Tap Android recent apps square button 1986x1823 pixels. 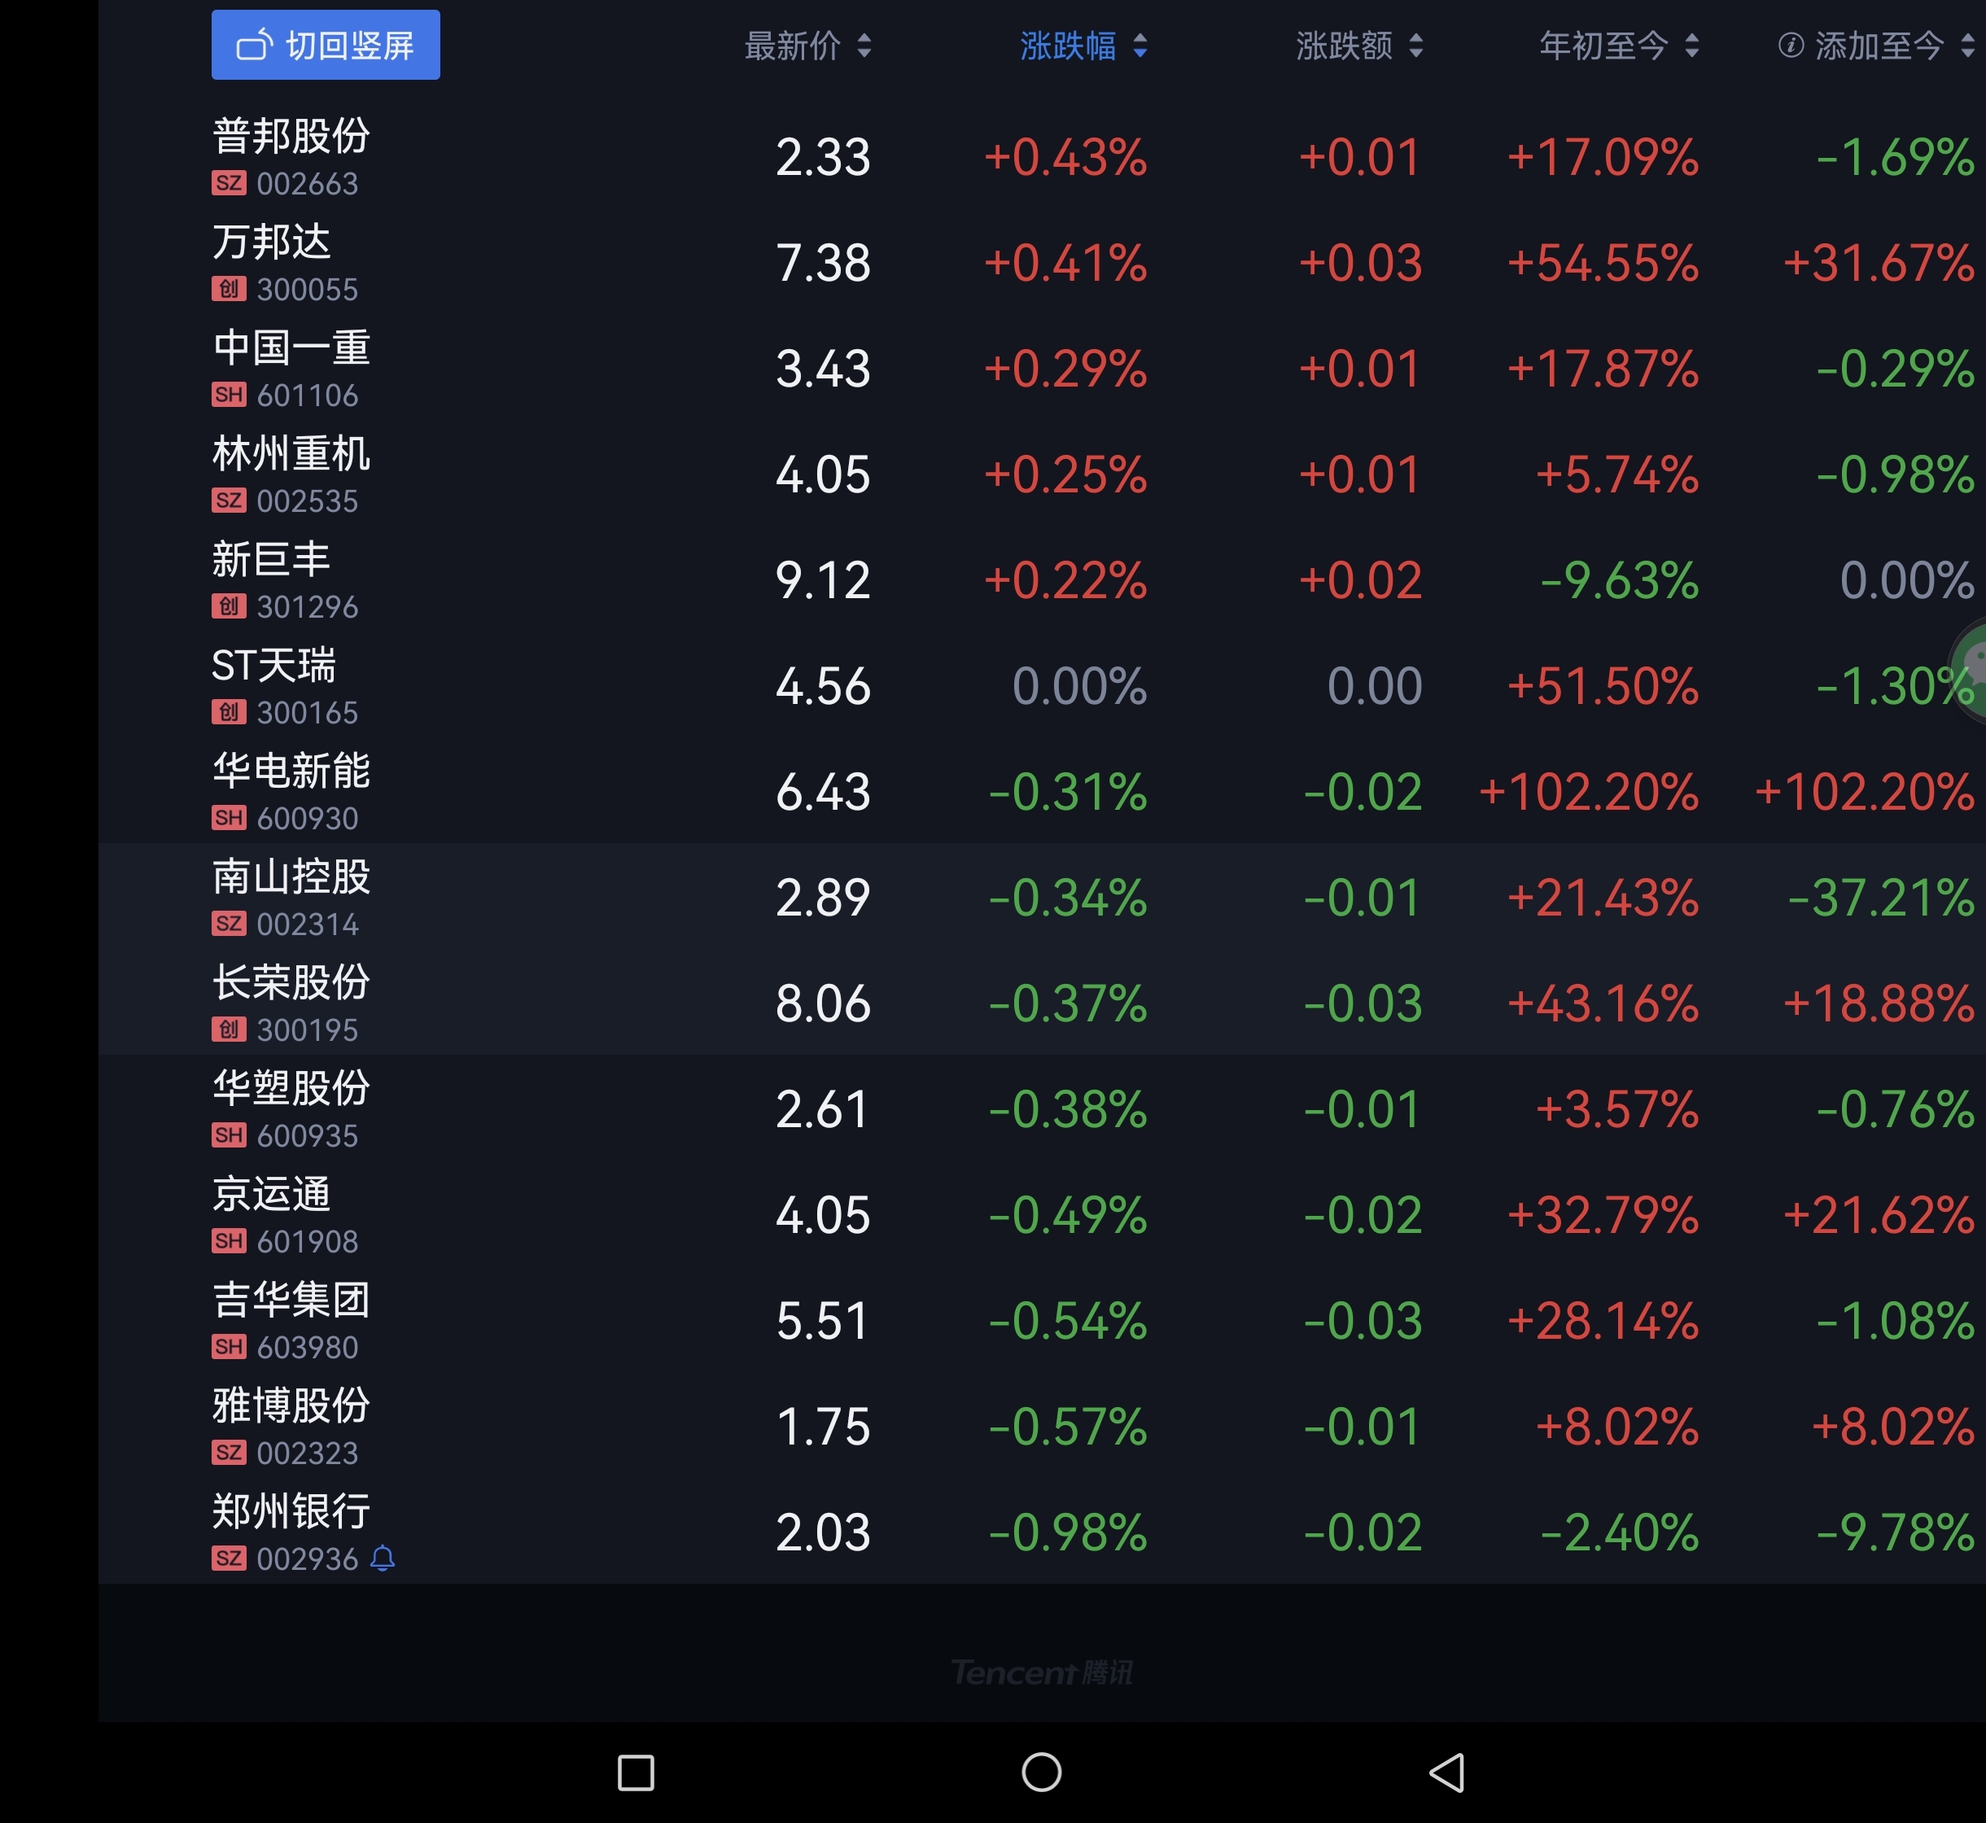tap(636, 1772)
